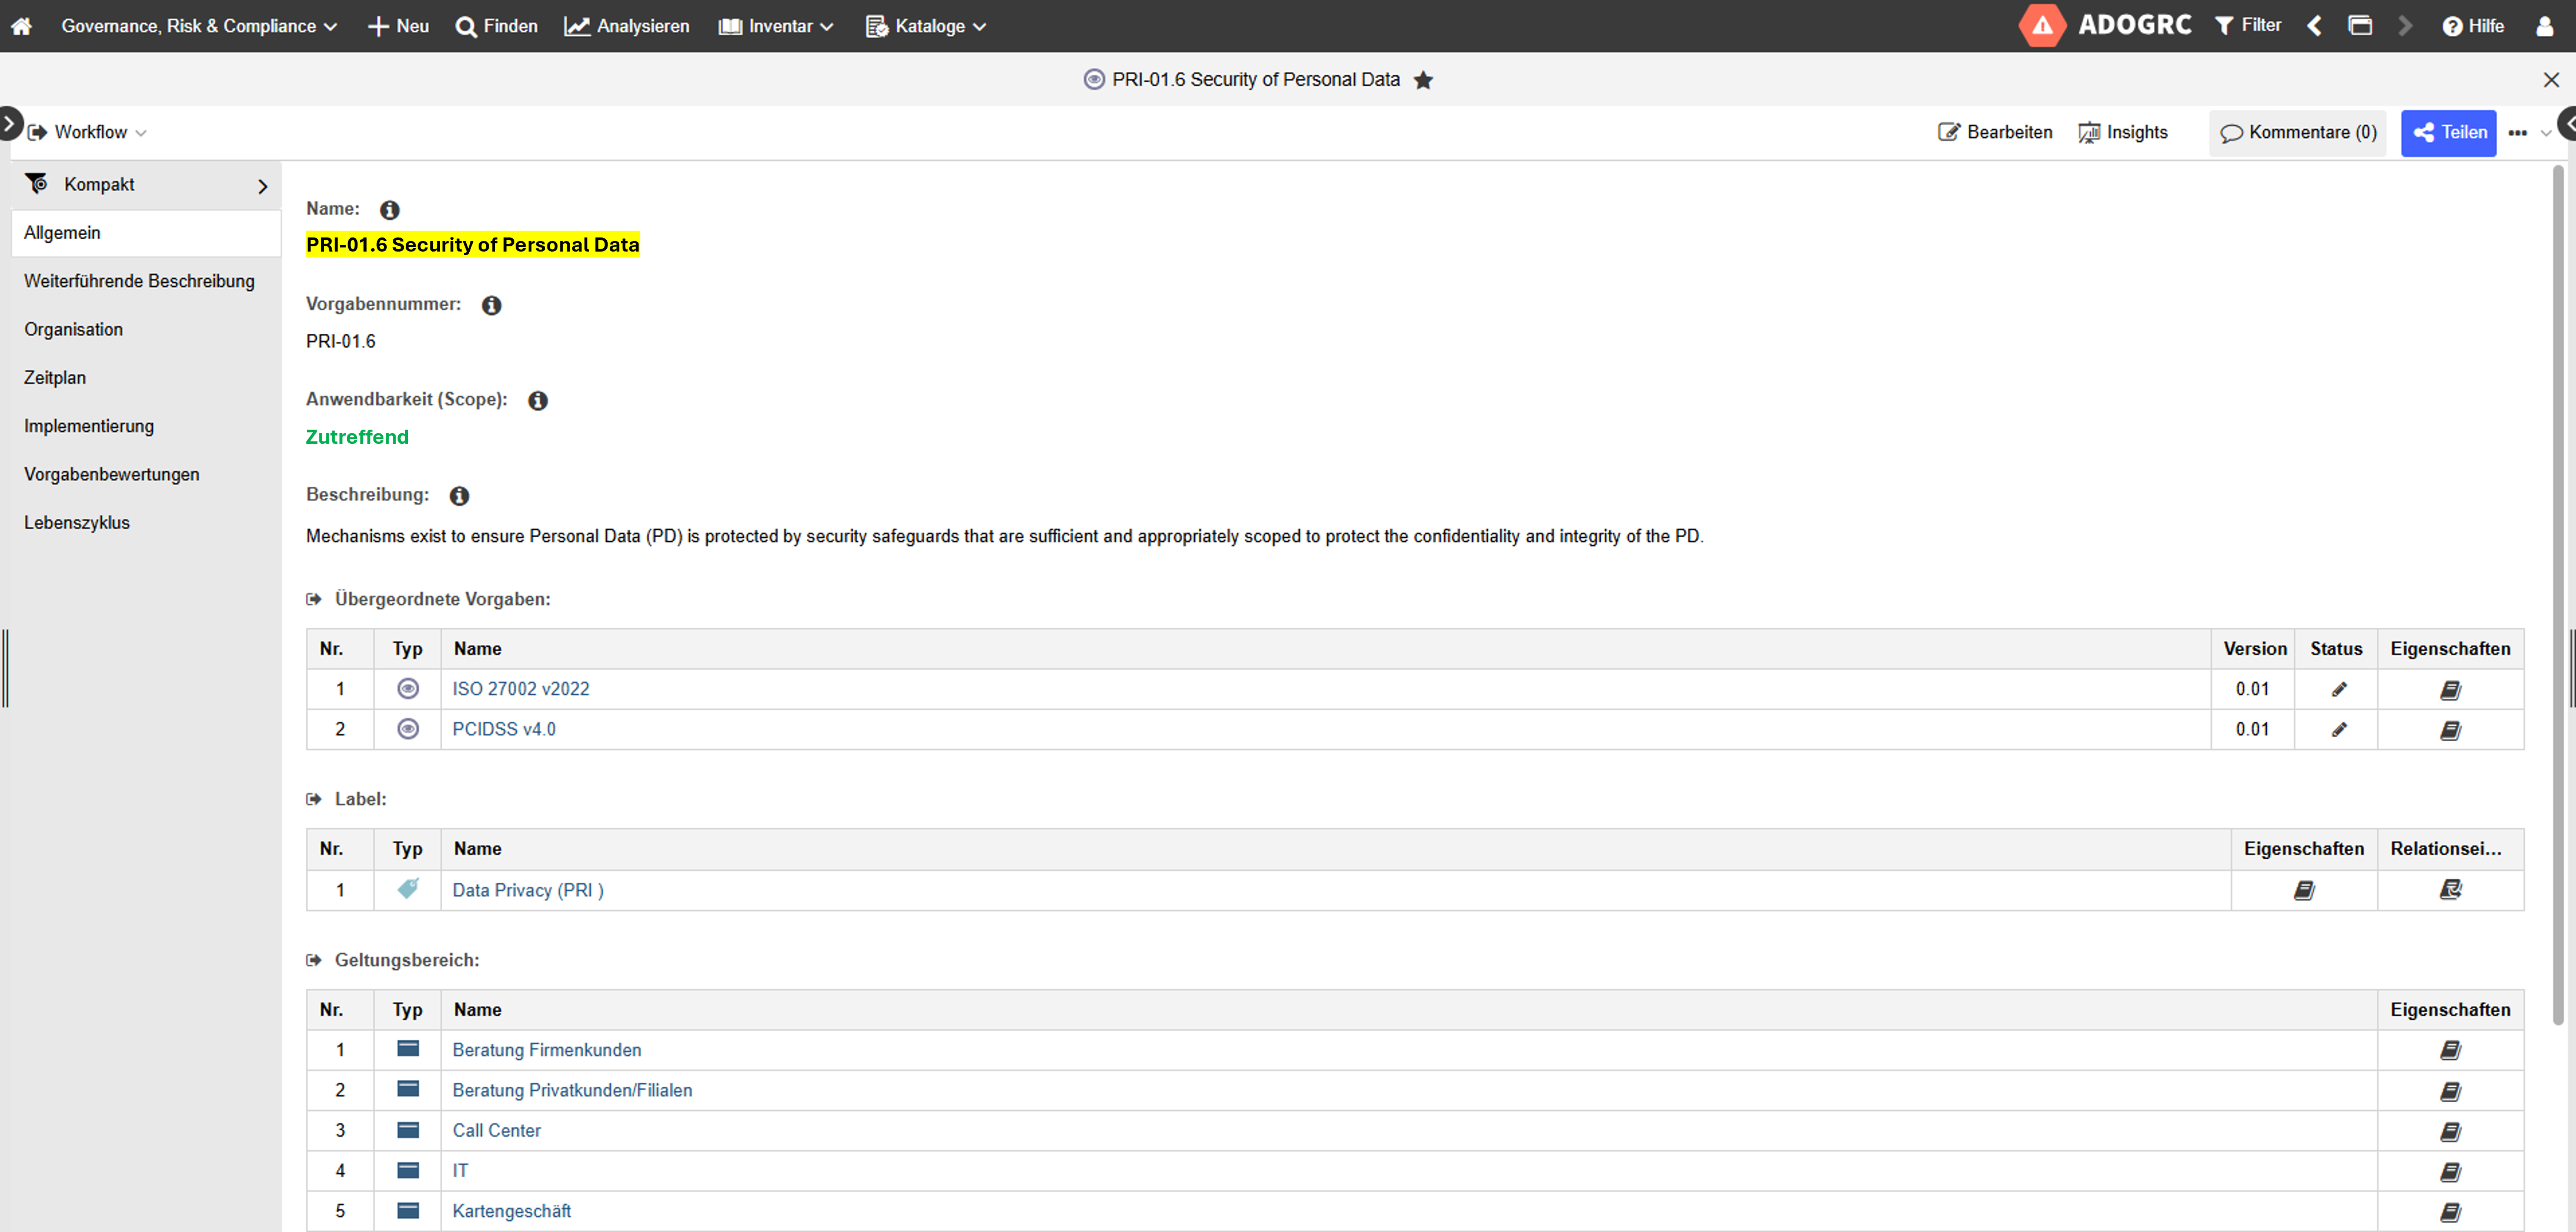Navigate back with the left arrow
2576x1232 pixels.
pos(2314,26)
